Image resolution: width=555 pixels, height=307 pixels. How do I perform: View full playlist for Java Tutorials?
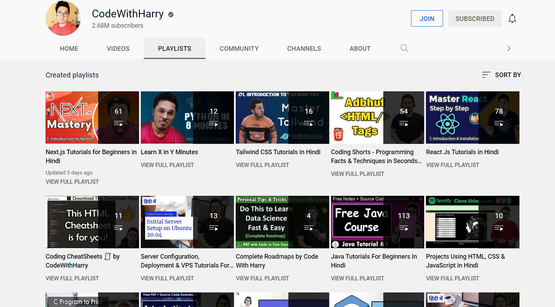pos(357,278)
